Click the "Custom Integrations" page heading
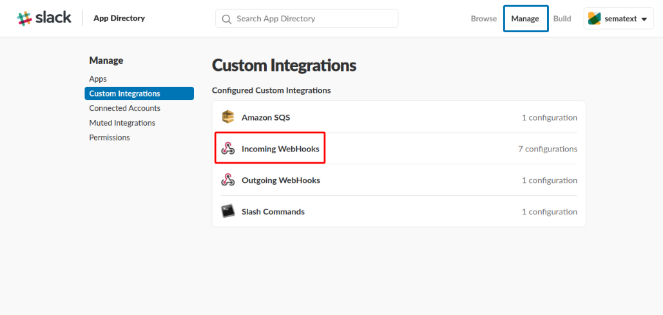The height and width of the screenshot is (315, 663). tap(284, 66)
